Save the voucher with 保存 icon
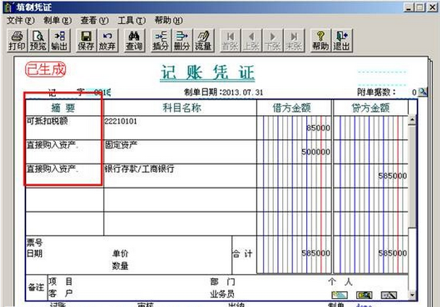Viewport: 440px width, 307px height. 85,39
